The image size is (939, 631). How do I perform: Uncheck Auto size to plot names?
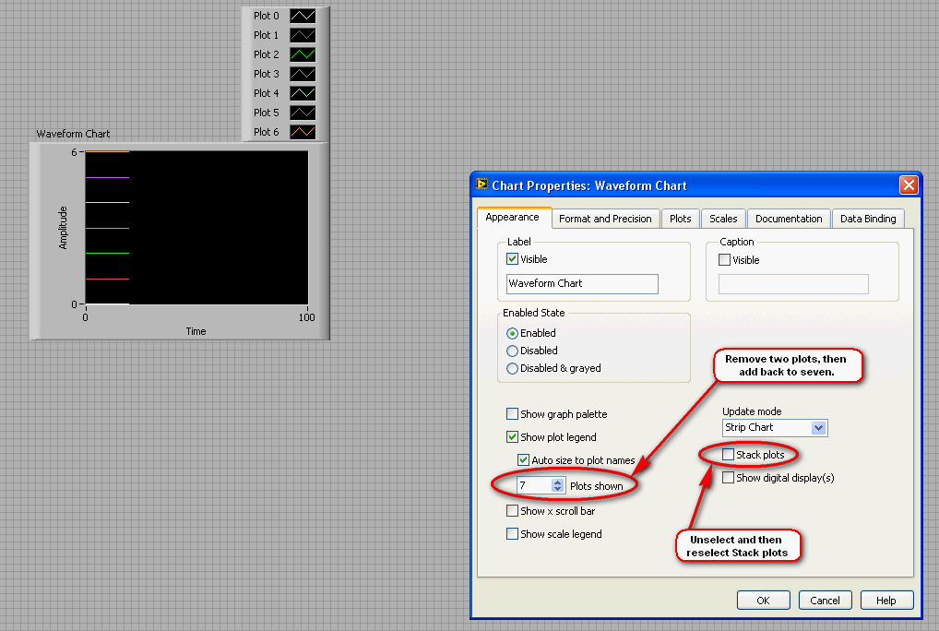524,460
